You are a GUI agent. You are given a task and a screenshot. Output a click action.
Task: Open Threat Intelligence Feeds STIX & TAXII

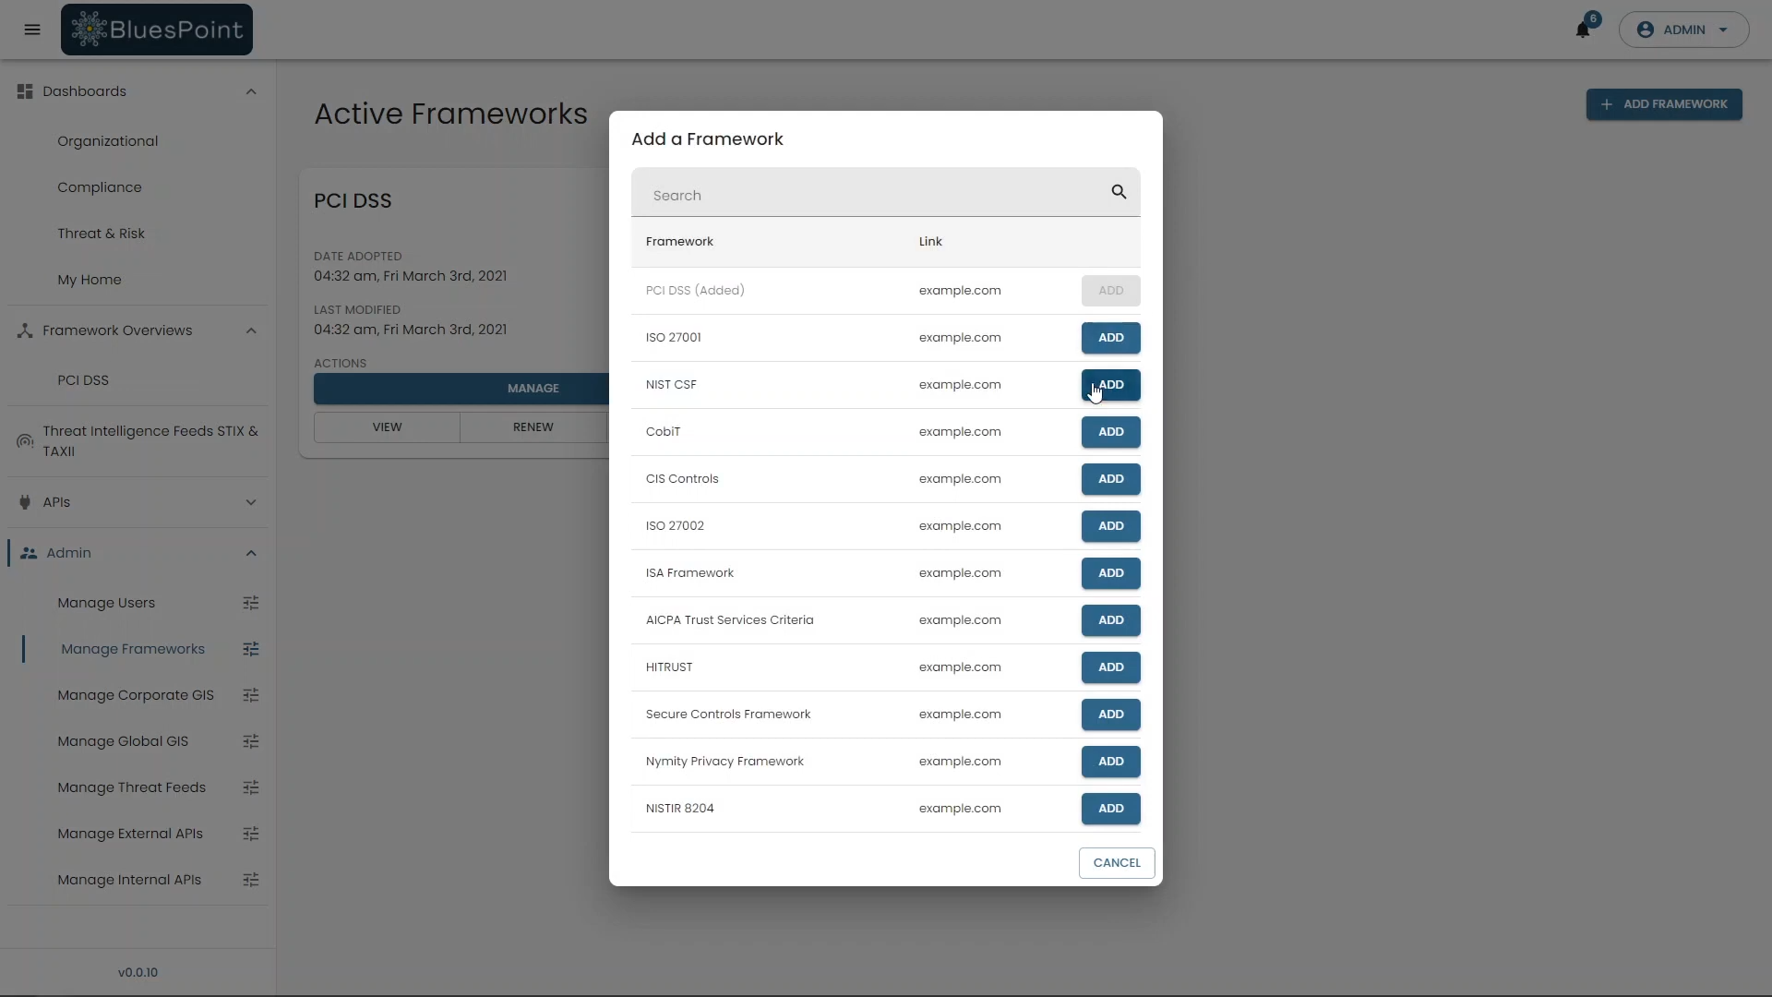click(x=150, y=441)
